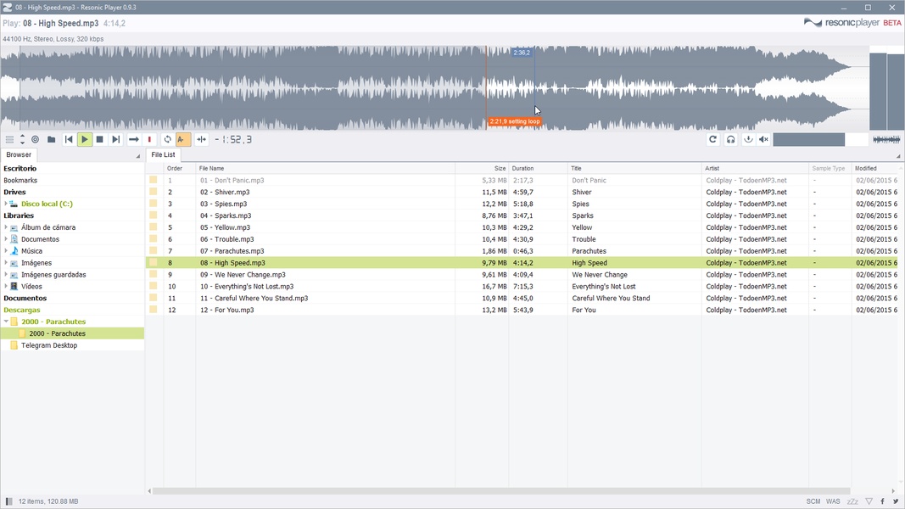Click the pause-bars icon in status bar
Viewport: 905px width, 509px height.
pyautogui.click(x=8, y=501)
